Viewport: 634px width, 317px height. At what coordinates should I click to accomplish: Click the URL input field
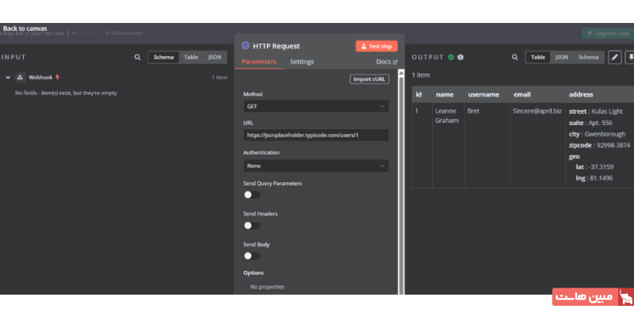coord(315,135)
